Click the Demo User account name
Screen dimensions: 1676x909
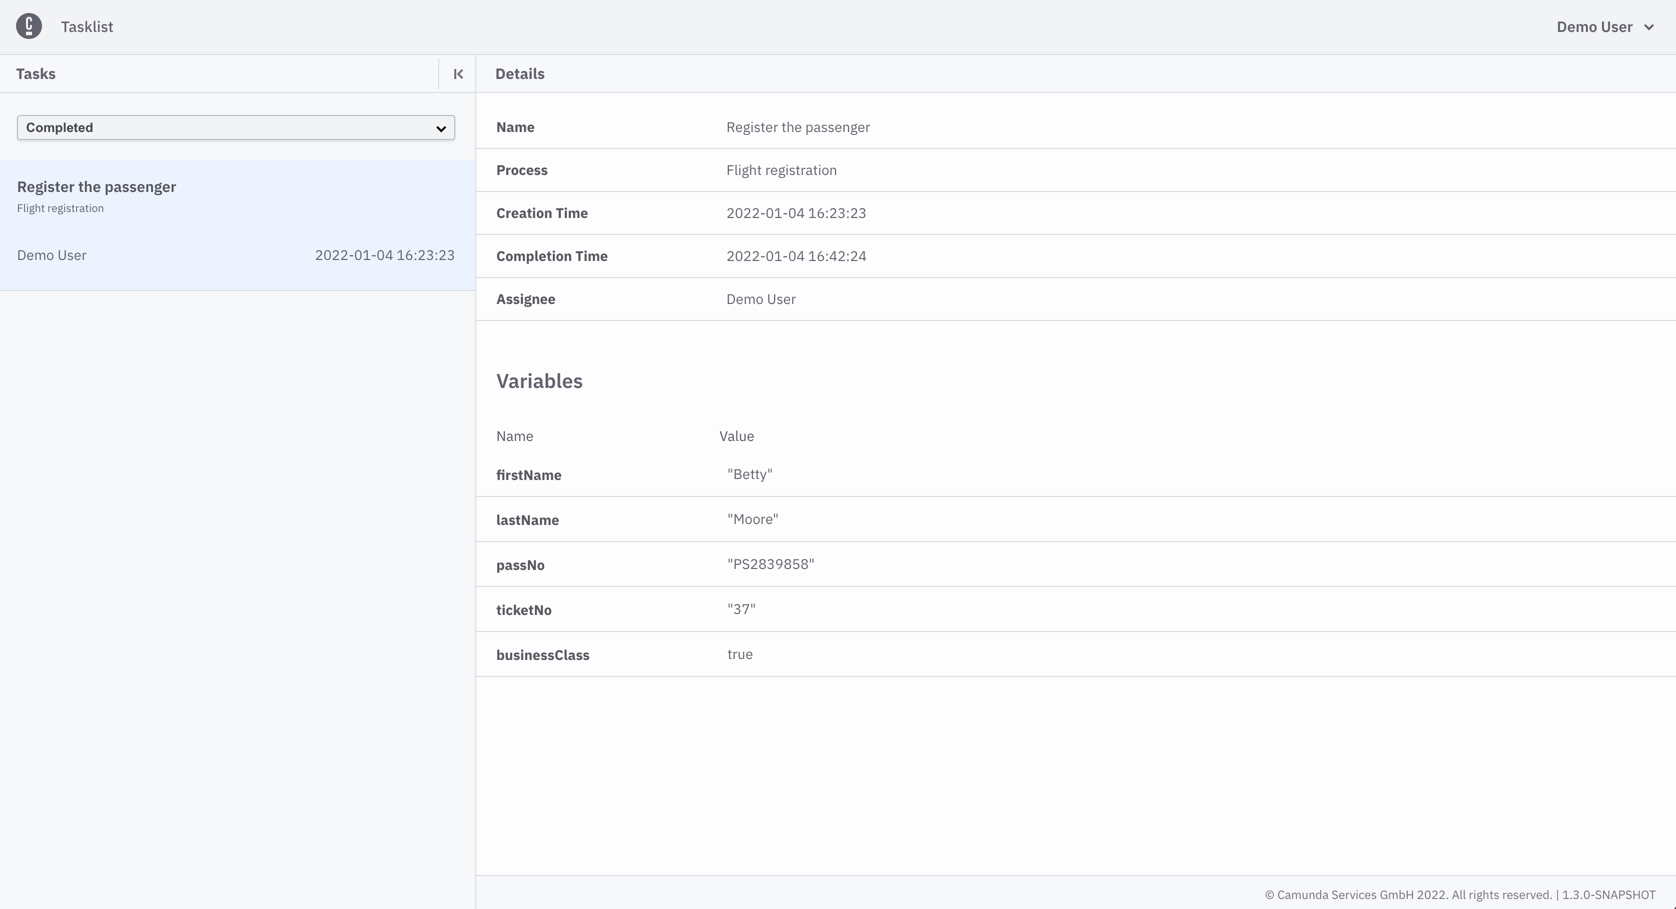[x=1594, y=27]
